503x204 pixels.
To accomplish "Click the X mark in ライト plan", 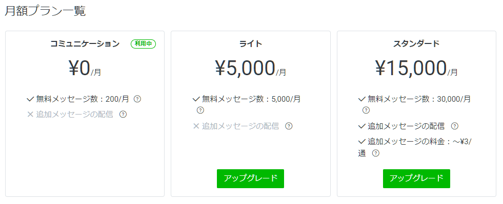I will pos(196,126).
